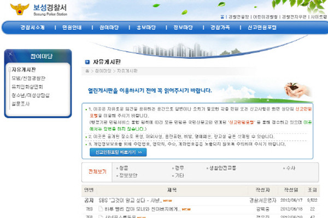Click the Bosung Police Station eagle emblem logo
This screenshot has width=328, height=218.
(x=20, y=9)
